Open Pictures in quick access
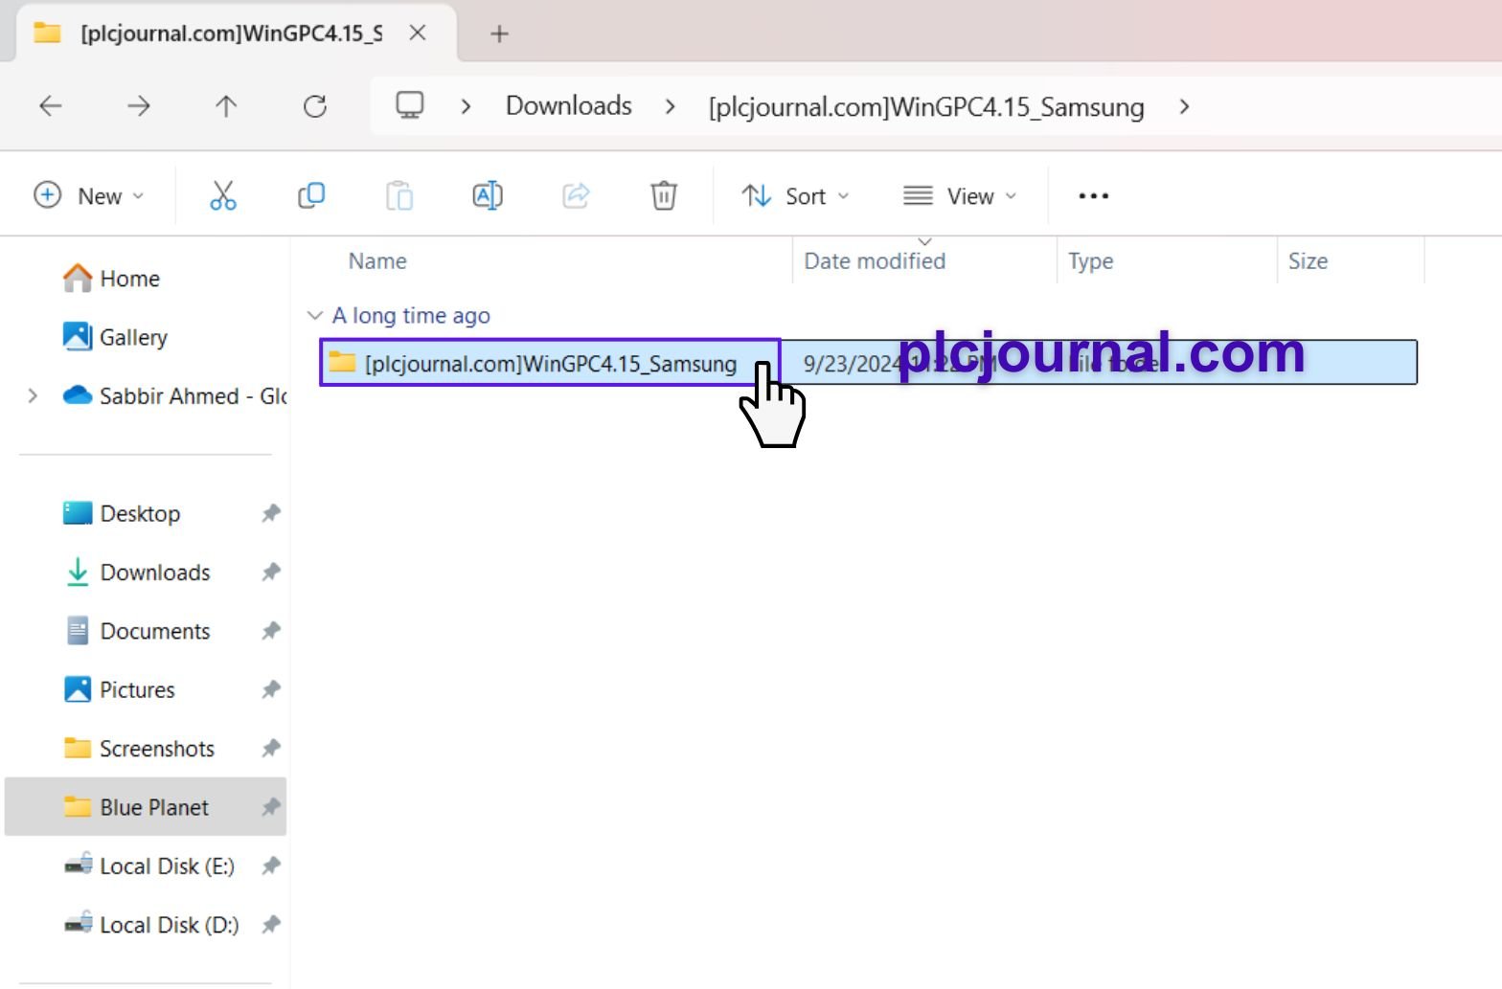This screenshot has height=989, width=1502. [x=119, y=689]
